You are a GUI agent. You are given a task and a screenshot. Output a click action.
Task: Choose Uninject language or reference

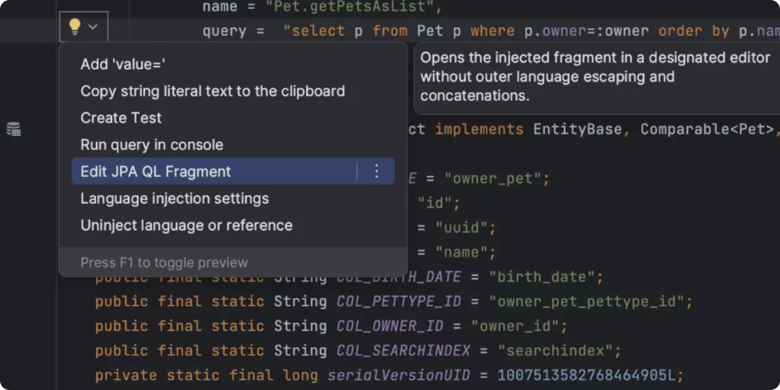tap(186, 226)
